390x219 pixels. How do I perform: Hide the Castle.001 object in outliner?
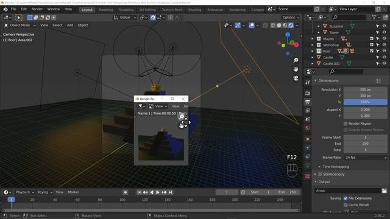coord(385,63)
